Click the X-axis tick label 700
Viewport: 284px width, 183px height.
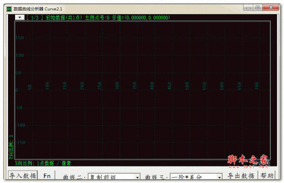click(x=257, y=86)
